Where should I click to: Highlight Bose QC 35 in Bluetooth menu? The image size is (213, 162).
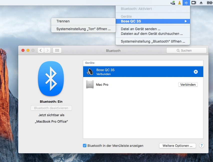153,21
